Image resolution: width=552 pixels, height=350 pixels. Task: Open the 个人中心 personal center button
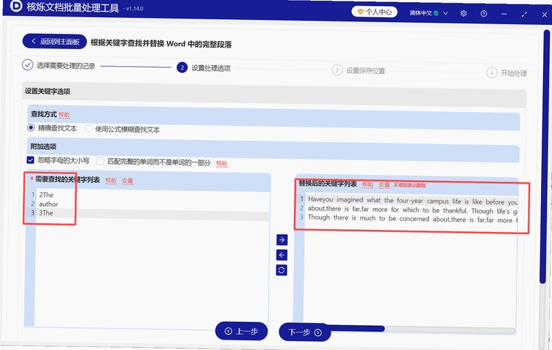tap(374, 12)
